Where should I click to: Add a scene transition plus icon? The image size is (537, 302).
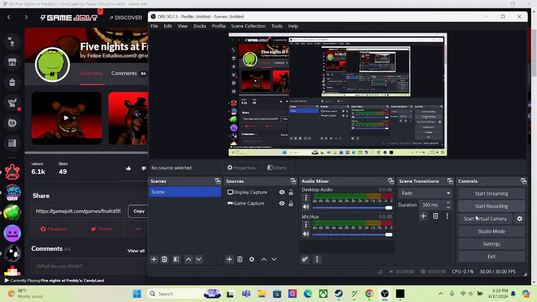coord(423,216)
